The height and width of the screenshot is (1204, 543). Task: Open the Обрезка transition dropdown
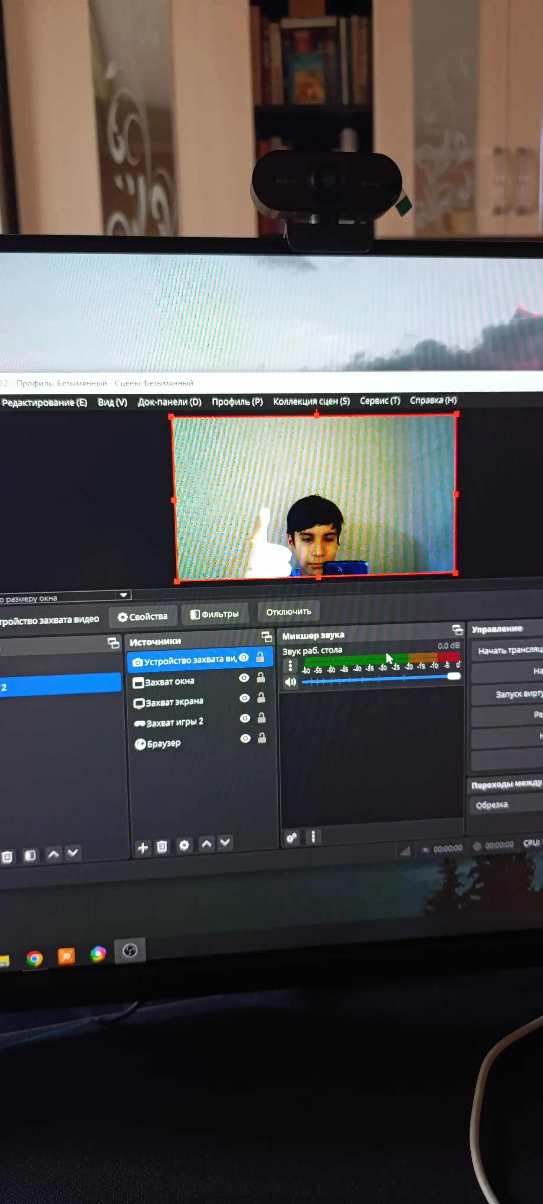coord(506,805)
